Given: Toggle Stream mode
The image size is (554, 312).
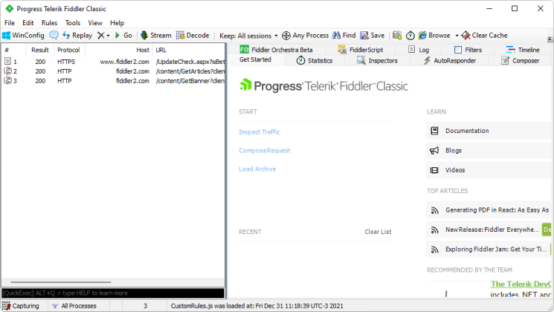Looking at the screenshot, I should pyautogui.click(x=156, y=36).
